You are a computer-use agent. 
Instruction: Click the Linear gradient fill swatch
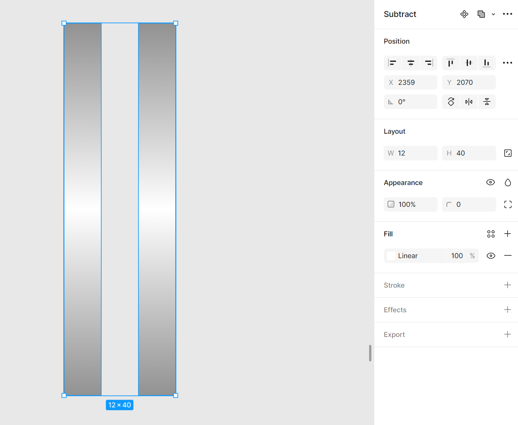pyautogui.click(x=391, y=256)
